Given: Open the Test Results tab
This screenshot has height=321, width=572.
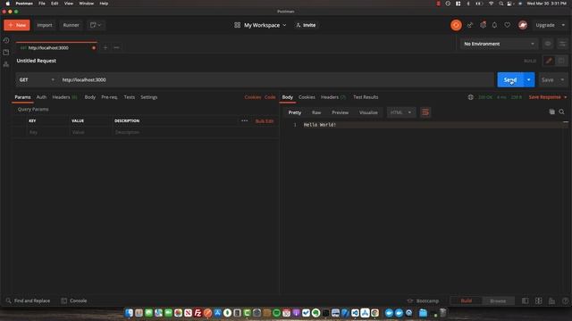Looking at the screenshot, I should pos(366,97).
